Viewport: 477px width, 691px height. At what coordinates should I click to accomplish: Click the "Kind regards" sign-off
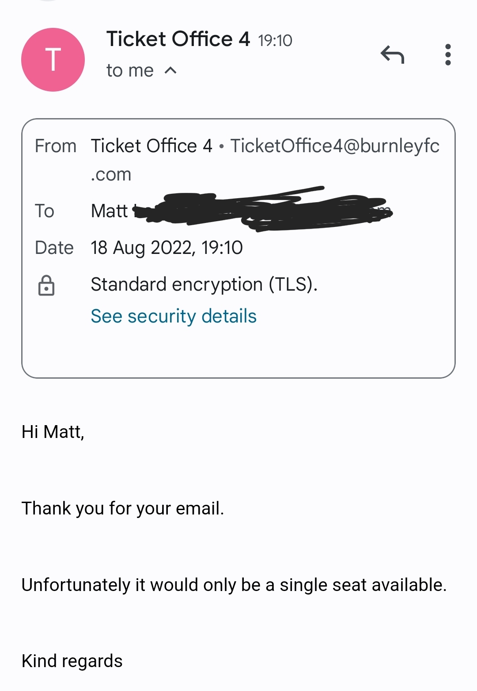tap(72, 661)
